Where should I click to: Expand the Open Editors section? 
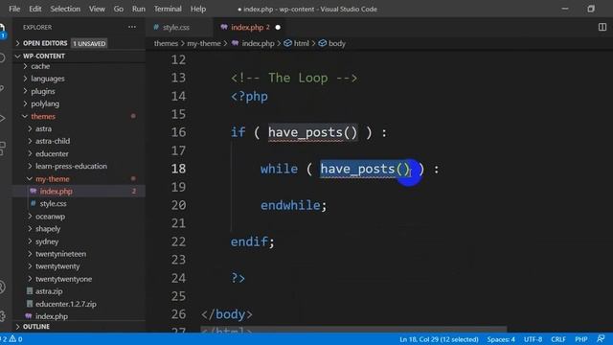(x=45, y=43)
